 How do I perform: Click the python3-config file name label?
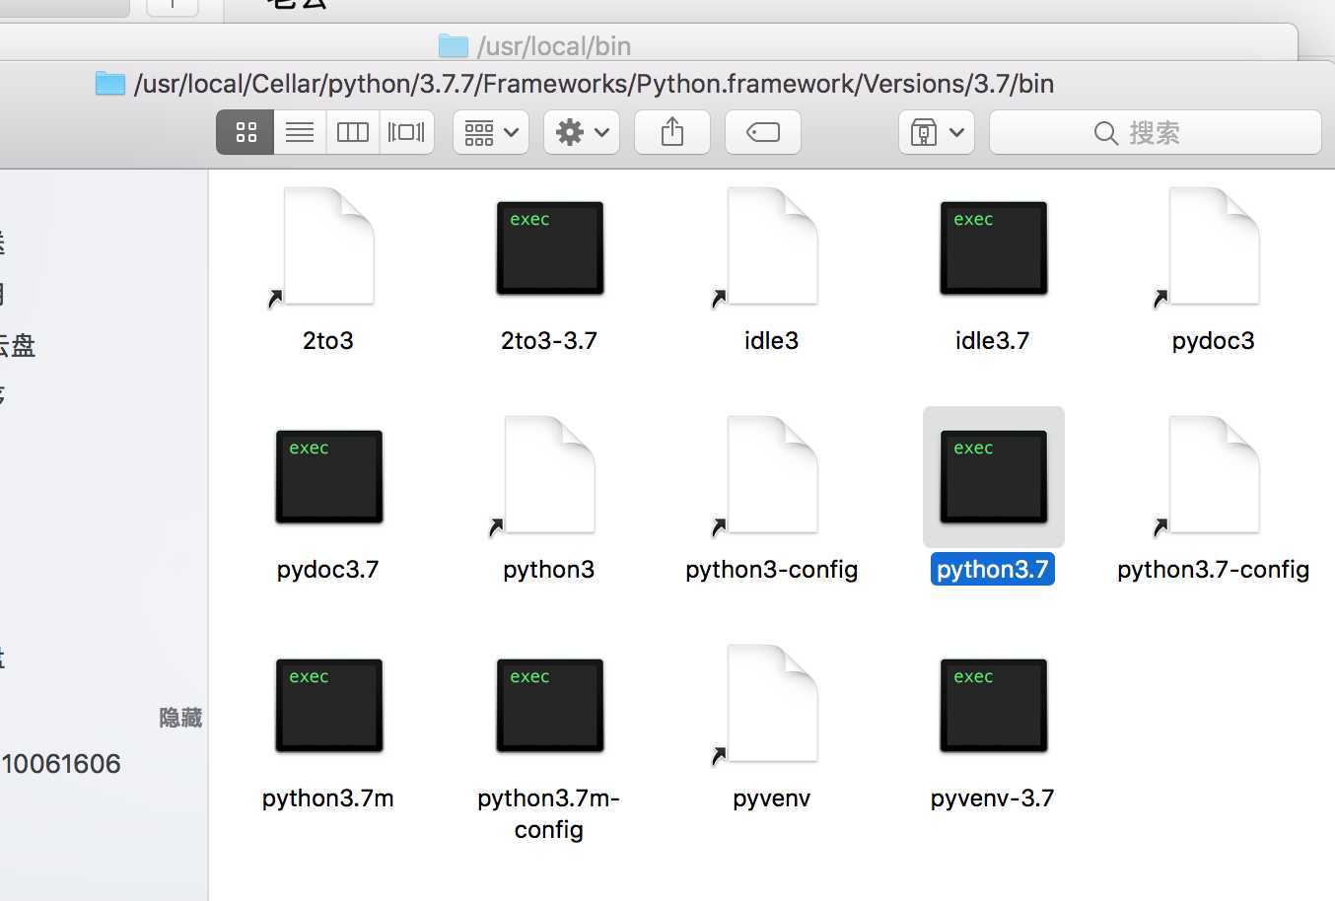point(772,570)
